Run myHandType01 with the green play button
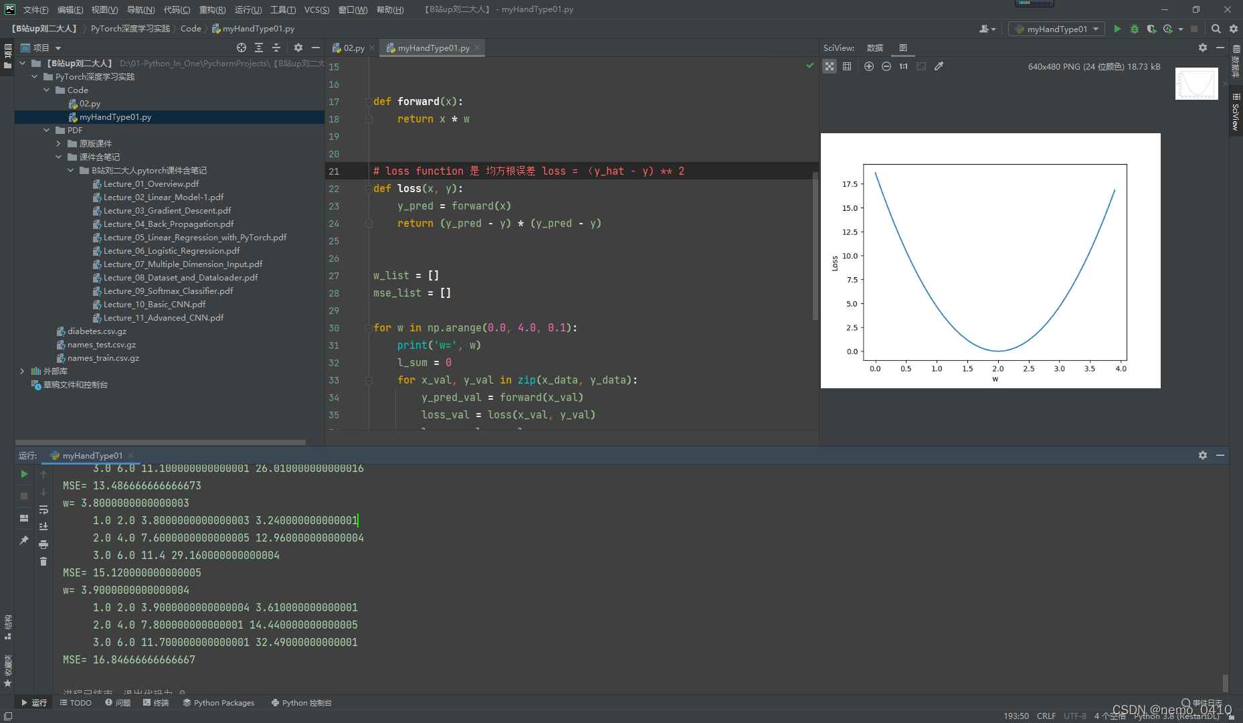The height and width of the screenshot is (723, 1243). pyautogui.click(x=1117, y=29)
